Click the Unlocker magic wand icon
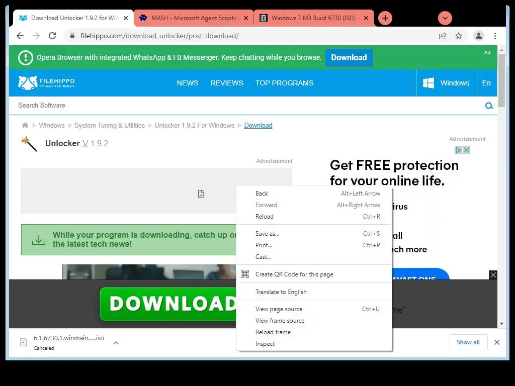Viewport: 515px width, 386px height. click(x=29, y=144)
